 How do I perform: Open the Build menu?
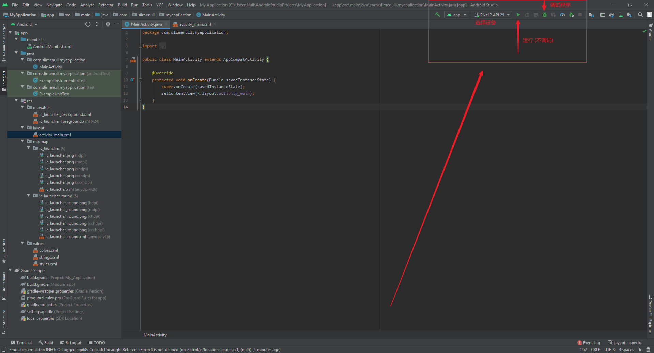[x=122, y=5]
